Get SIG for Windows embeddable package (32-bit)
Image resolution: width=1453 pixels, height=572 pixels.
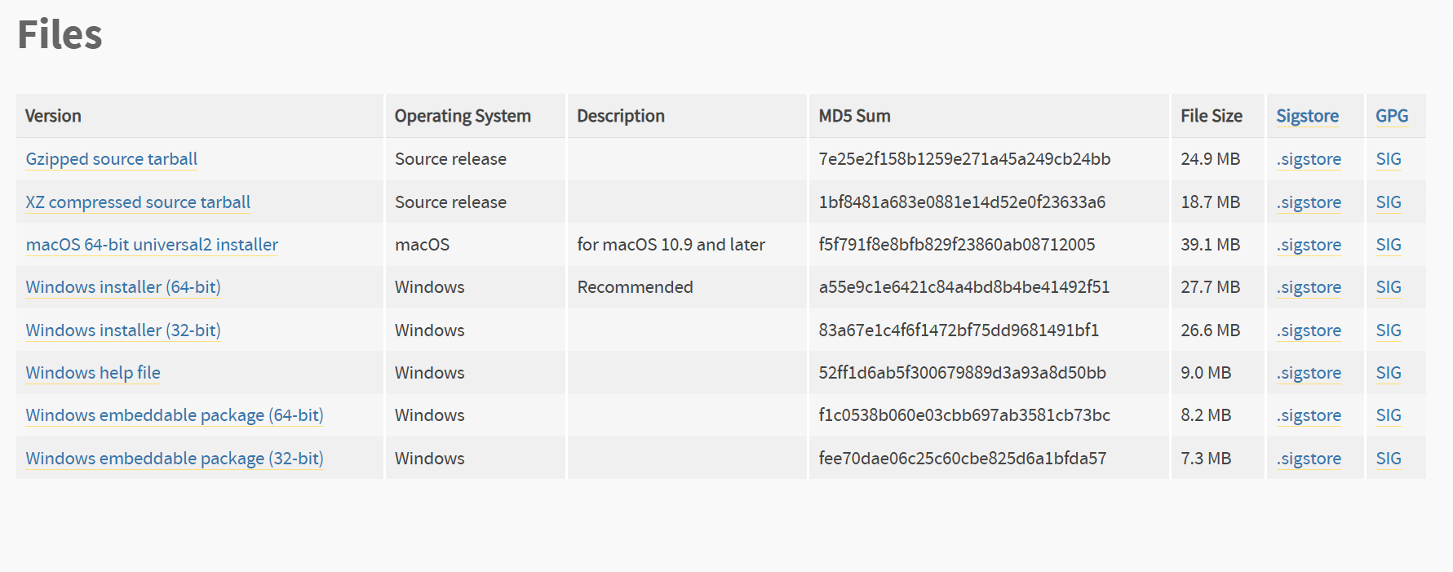coord(1388,459)
